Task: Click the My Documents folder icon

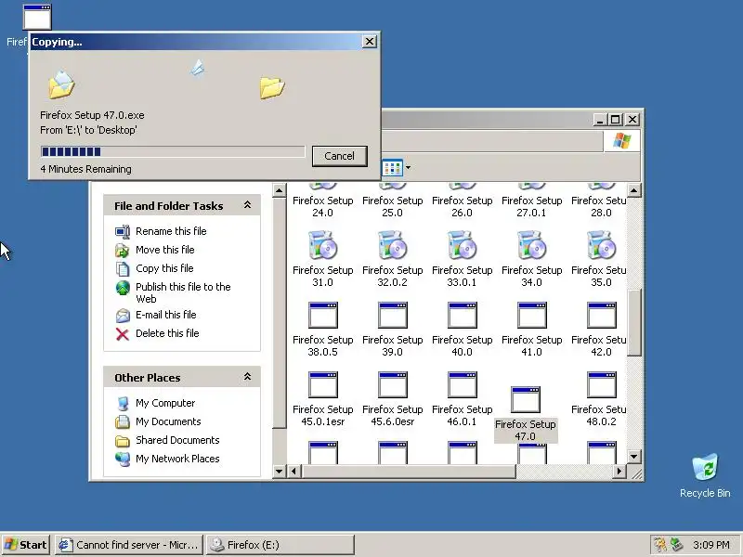Action: (123, 421)
